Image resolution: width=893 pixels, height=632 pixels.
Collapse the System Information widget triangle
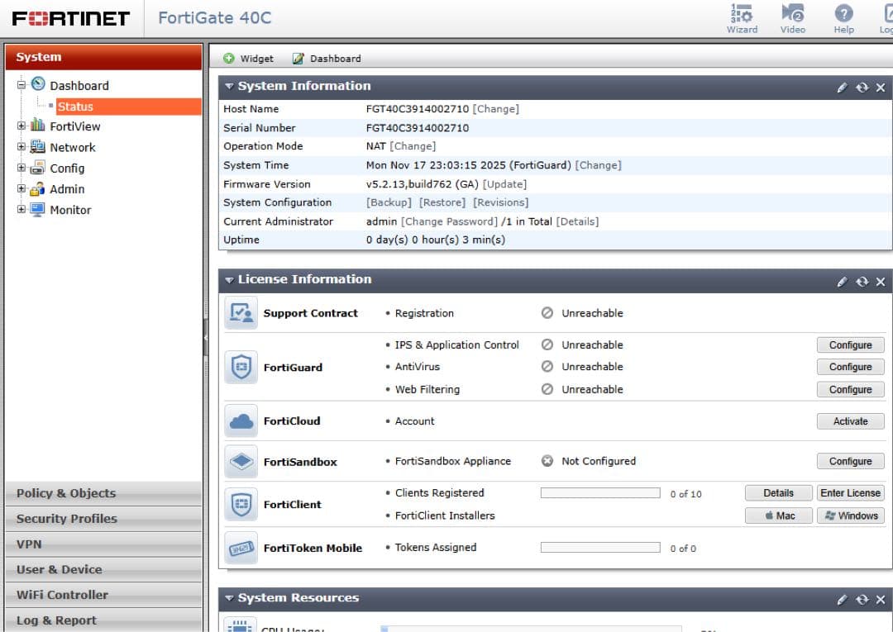click(x=230, y=87)
